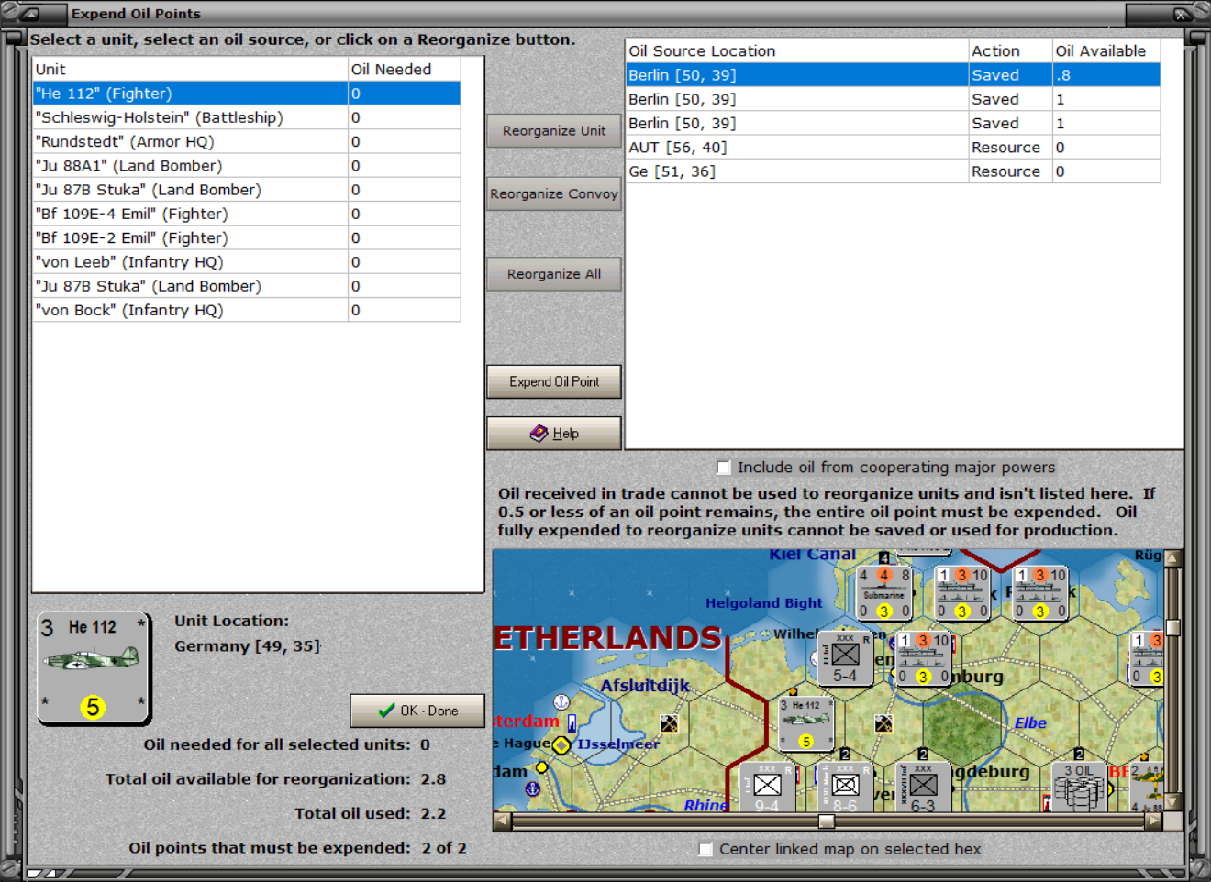The image size is (1211, 882).
Task: Select the 9-4 infantry counter
Action: pyautogui.click(x=767, y=788)
